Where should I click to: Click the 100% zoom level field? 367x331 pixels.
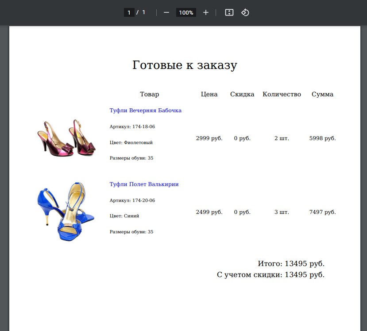click(x=186, y=12)
